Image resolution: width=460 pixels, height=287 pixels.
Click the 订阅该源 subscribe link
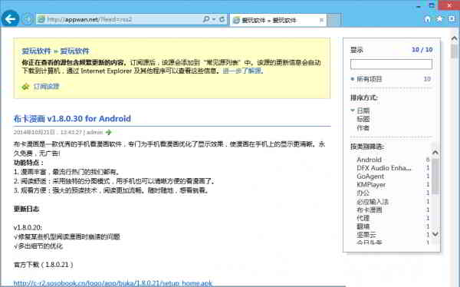point(46,87)
